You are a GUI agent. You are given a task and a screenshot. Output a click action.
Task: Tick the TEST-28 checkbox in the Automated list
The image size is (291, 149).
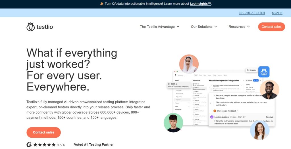(193, 120)
